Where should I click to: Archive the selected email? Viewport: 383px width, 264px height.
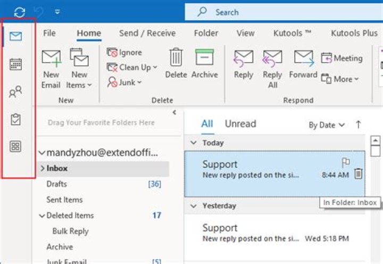coord(204,64)
